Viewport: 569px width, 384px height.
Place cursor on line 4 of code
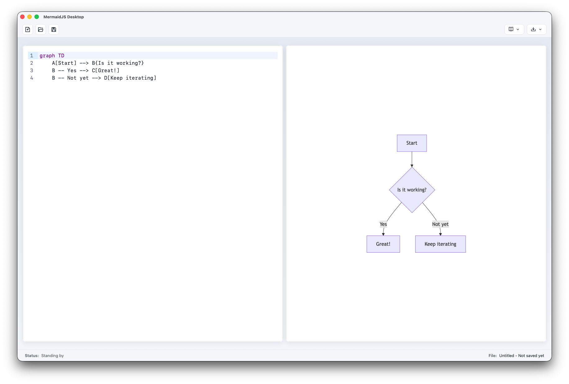coord(105,78)
